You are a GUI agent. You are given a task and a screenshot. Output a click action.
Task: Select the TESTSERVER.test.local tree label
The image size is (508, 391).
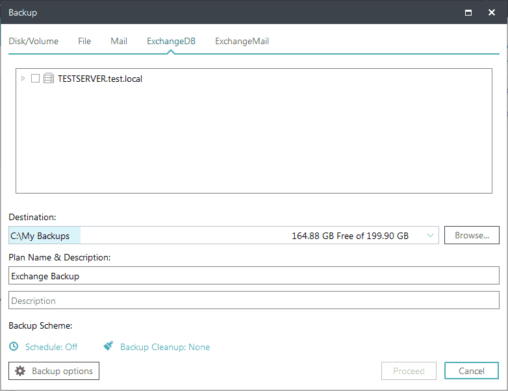pyautogui.click(x=100, y=79)
